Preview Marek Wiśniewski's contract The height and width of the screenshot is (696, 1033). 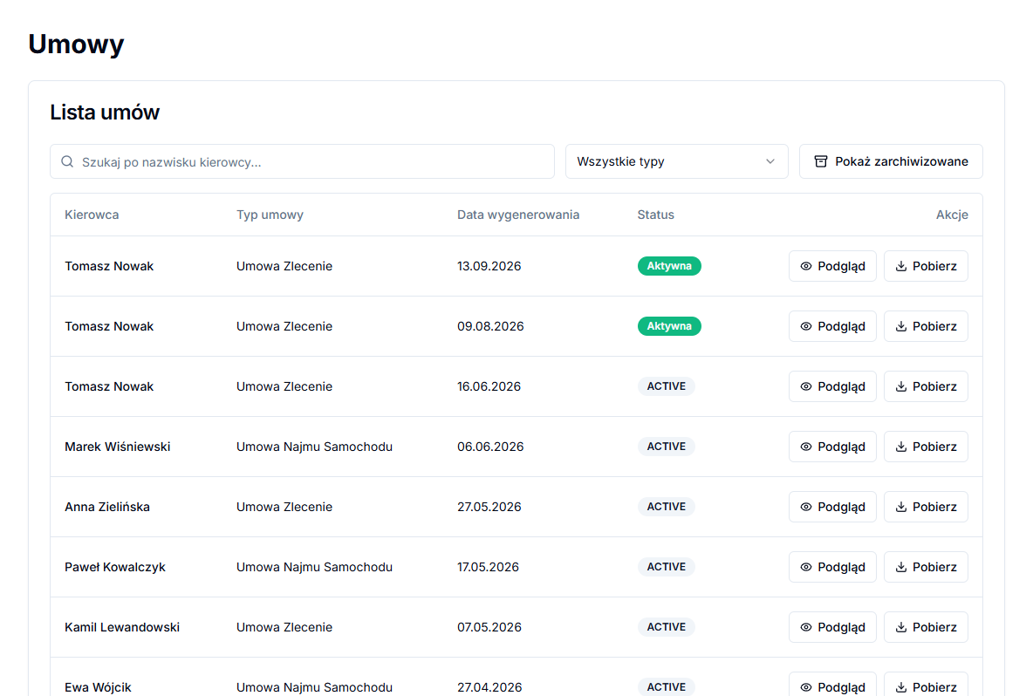832,447
